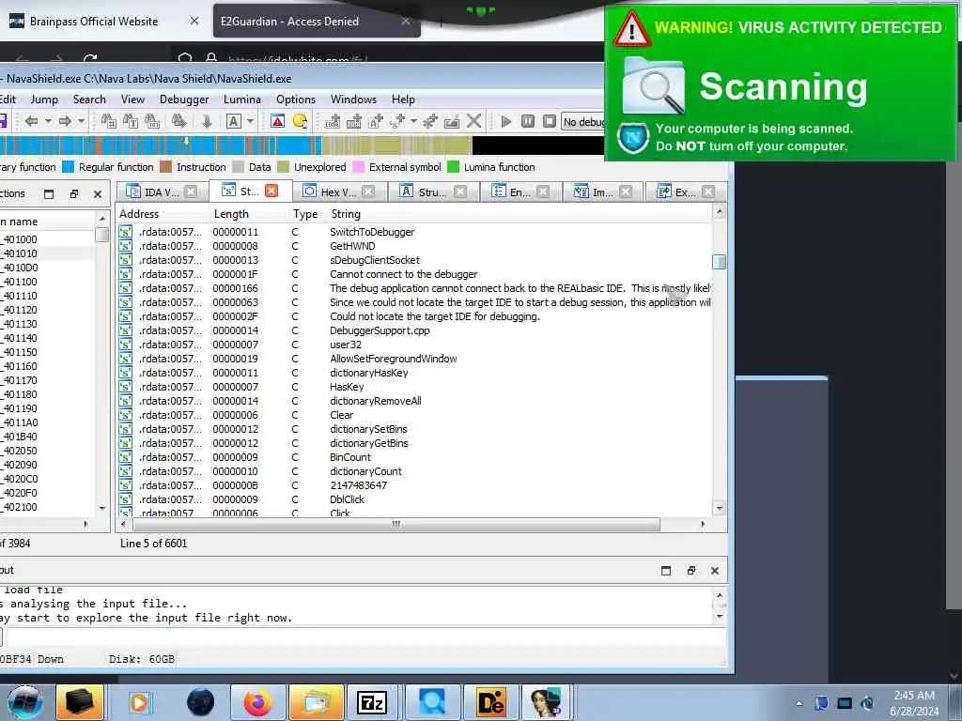Click the convert to data toolbar icon
962x721 pixels.
(x=354, y=121)
